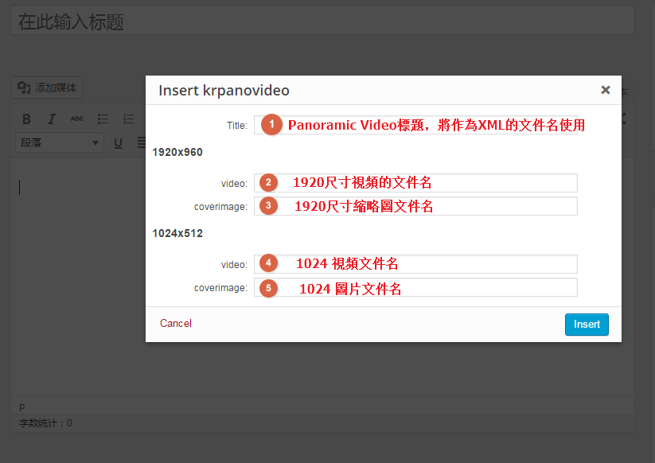Image resolution: width=655 pixels, height=463 pixels.
Task: Toggle Underline formatting
Action: pos(119,143)
